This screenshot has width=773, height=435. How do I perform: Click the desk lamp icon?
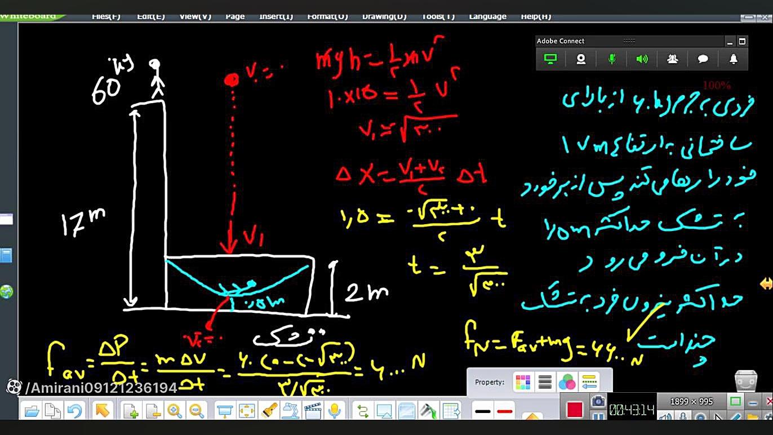coord(291,411)
